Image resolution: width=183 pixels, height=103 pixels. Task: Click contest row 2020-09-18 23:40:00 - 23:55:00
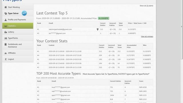(95, 64)
